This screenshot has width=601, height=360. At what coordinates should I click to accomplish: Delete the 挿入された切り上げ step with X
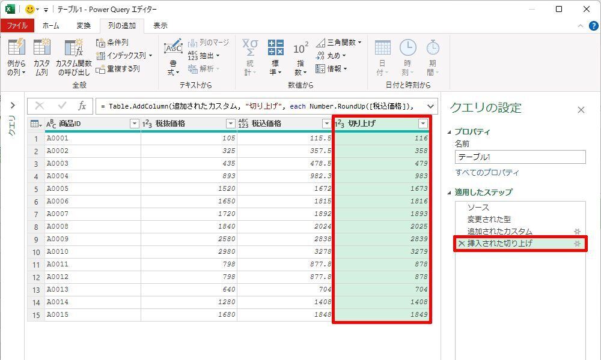(461, 244)
